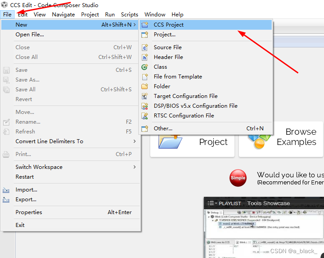Click the Code Composer Studio cube icon

pyautogui.click(x=4, y=4)
